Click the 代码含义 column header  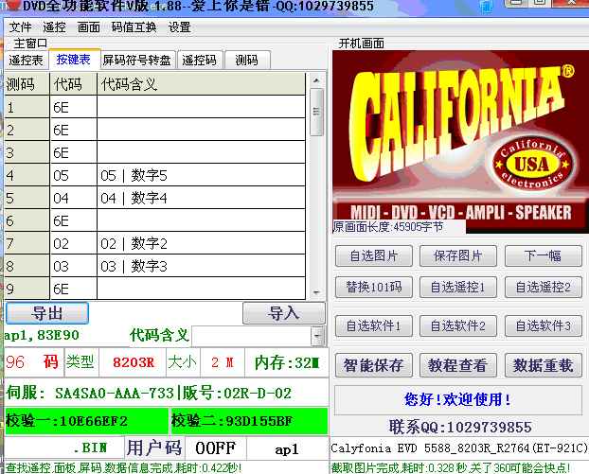[201, 83]
